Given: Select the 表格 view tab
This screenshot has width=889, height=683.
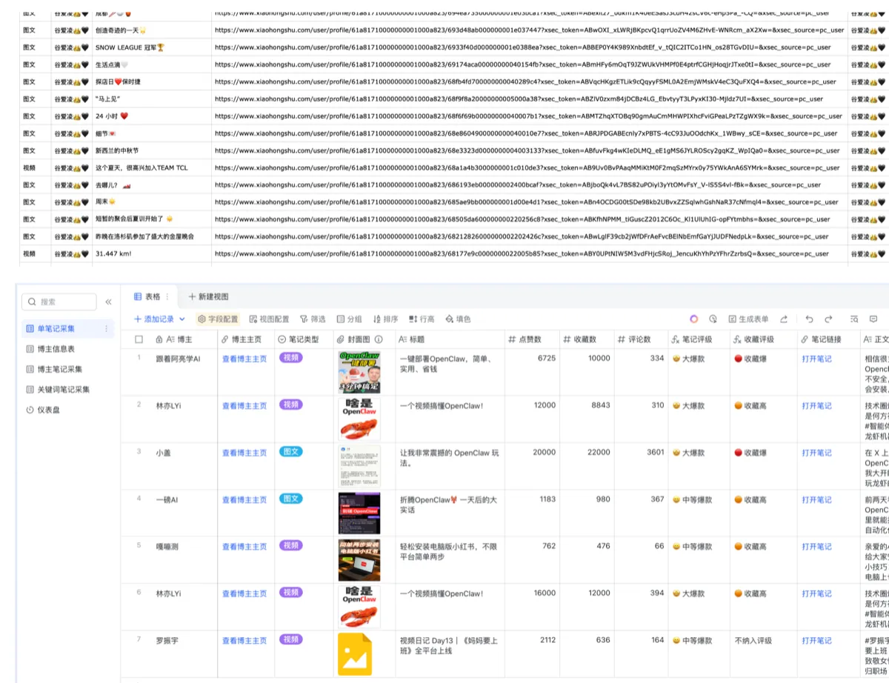Looking at the screenshot, I should pyautogui.click(x=147, y=296).
